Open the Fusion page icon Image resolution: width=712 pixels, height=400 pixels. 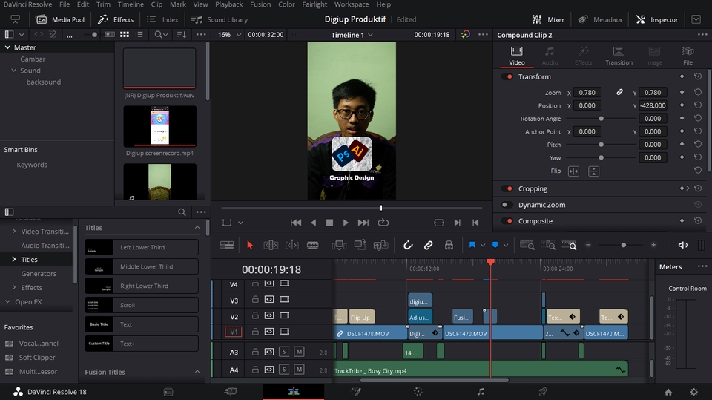coord(356,391)
